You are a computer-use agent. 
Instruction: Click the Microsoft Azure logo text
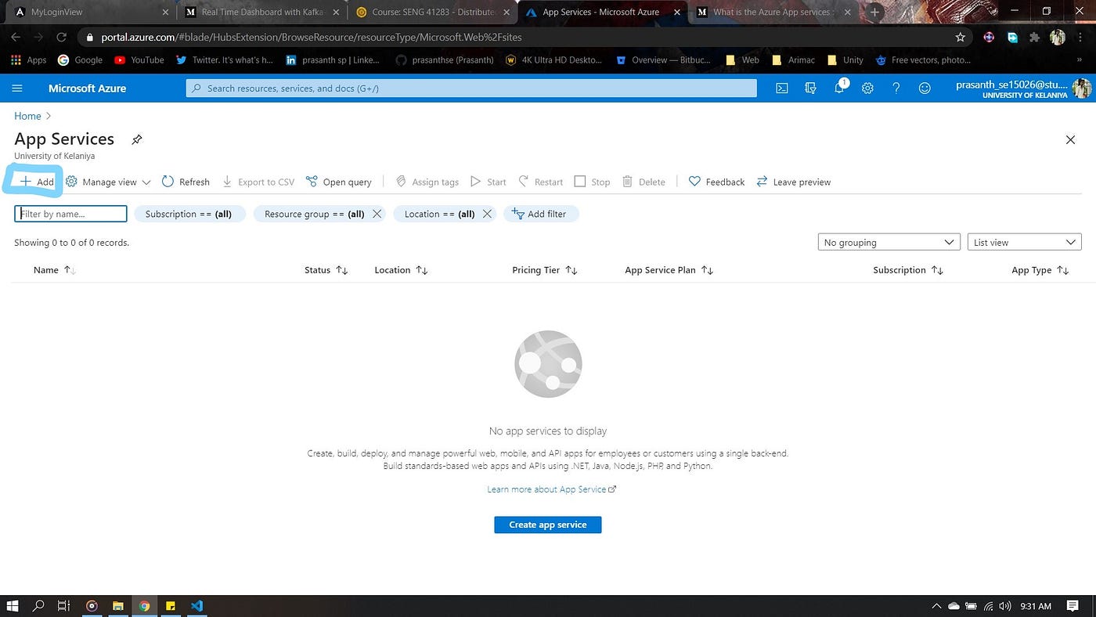click(x=87, y=88)
